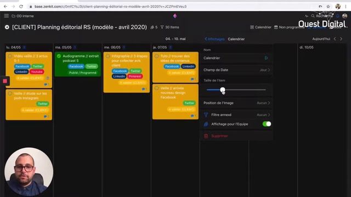Select the je. 07/05 day header

coord(160,48)
